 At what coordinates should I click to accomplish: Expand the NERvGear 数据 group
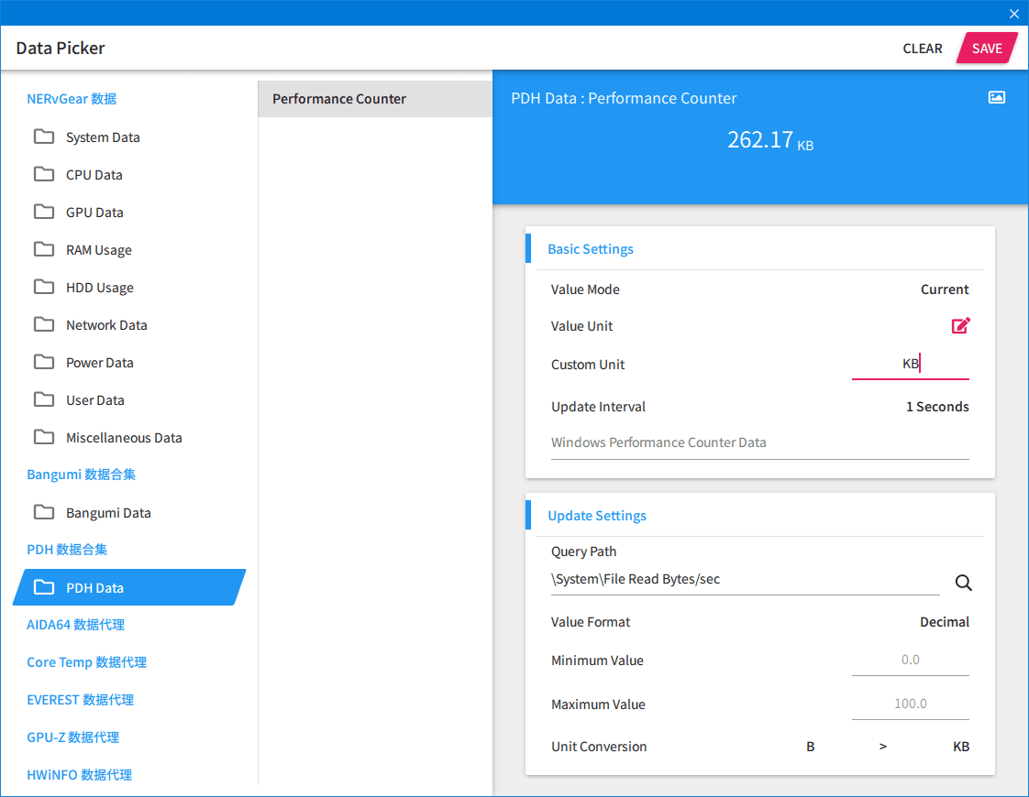point(72,99)
